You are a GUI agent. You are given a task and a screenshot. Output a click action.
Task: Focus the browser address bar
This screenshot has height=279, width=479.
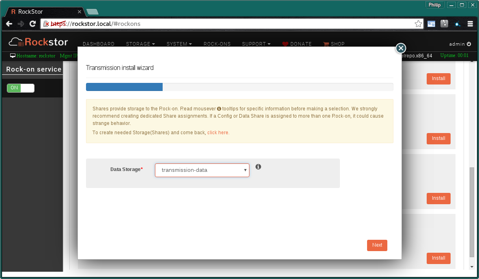pos(232,24)
